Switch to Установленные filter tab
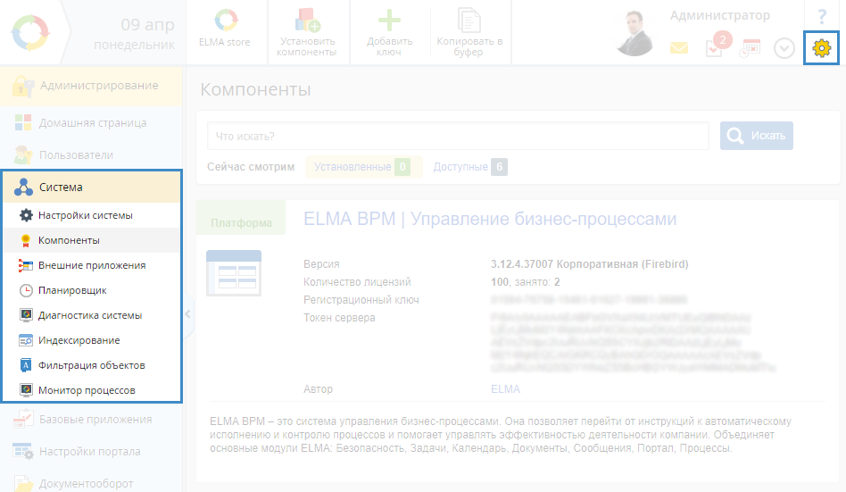Screen dimensions: 846x492 click(363, 167)
